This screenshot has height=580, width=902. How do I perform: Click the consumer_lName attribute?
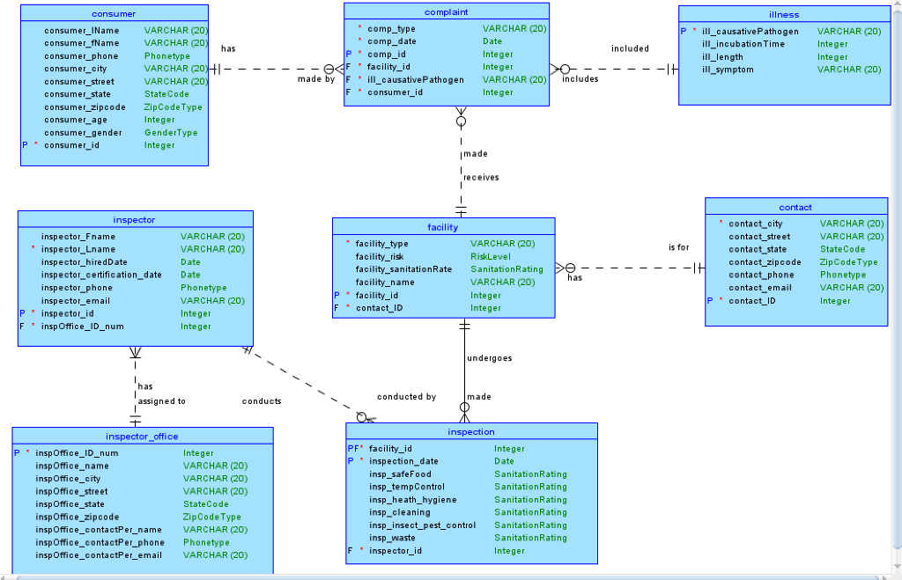tap(82, 31)
